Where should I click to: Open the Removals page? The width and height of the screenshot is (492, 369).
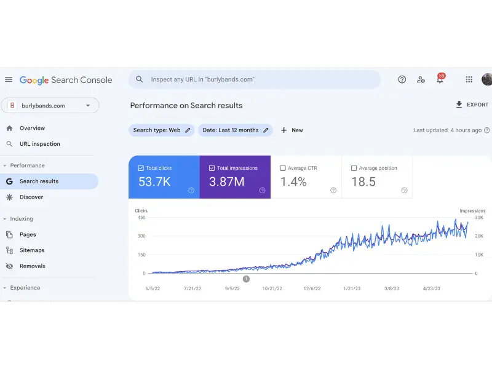coord(33,266)
